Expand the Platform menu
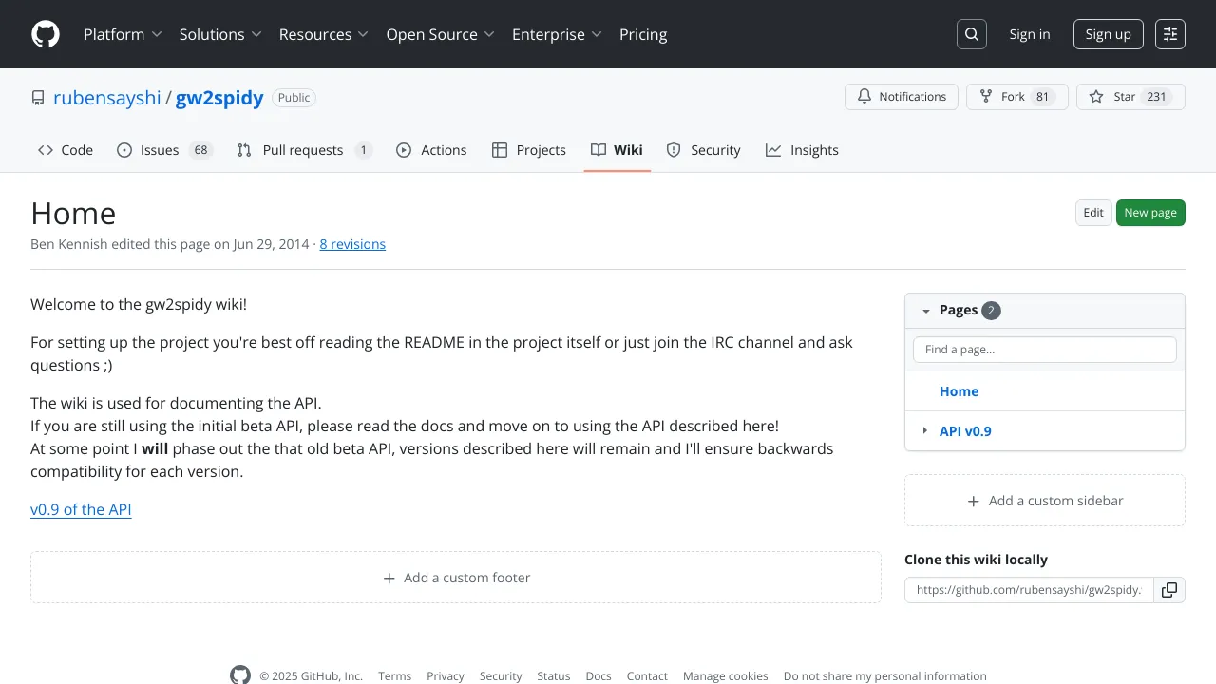This screenshot has width=1216, height=684. tap(123, 34)
